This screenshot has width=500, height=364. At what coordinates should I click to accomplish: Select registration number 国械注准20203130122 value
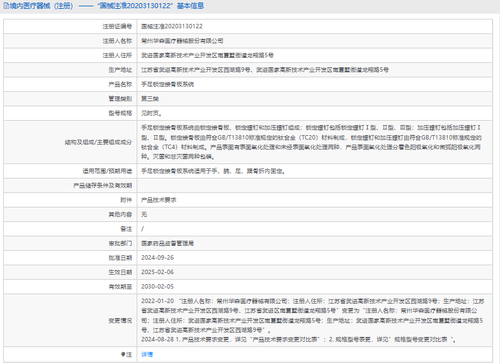pos(171,26)
